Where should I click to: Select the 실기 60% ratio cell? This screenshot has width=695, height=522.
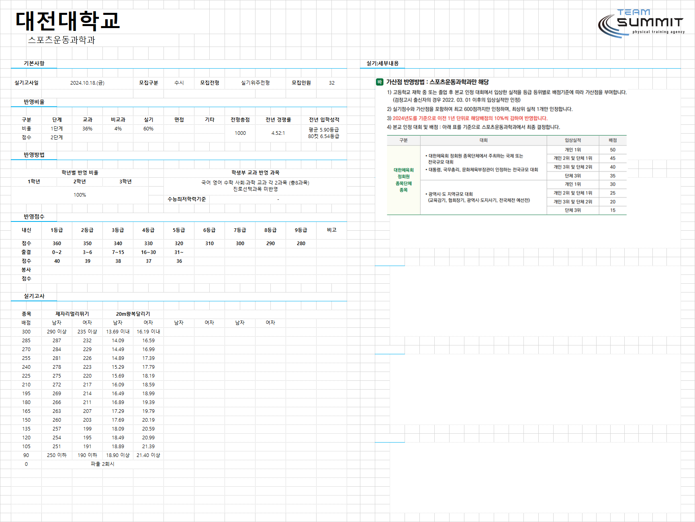coord(148,129)
